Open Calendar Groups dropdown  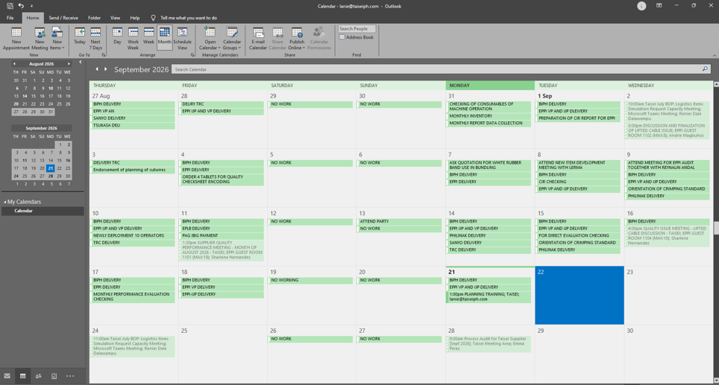coord(232,39)
